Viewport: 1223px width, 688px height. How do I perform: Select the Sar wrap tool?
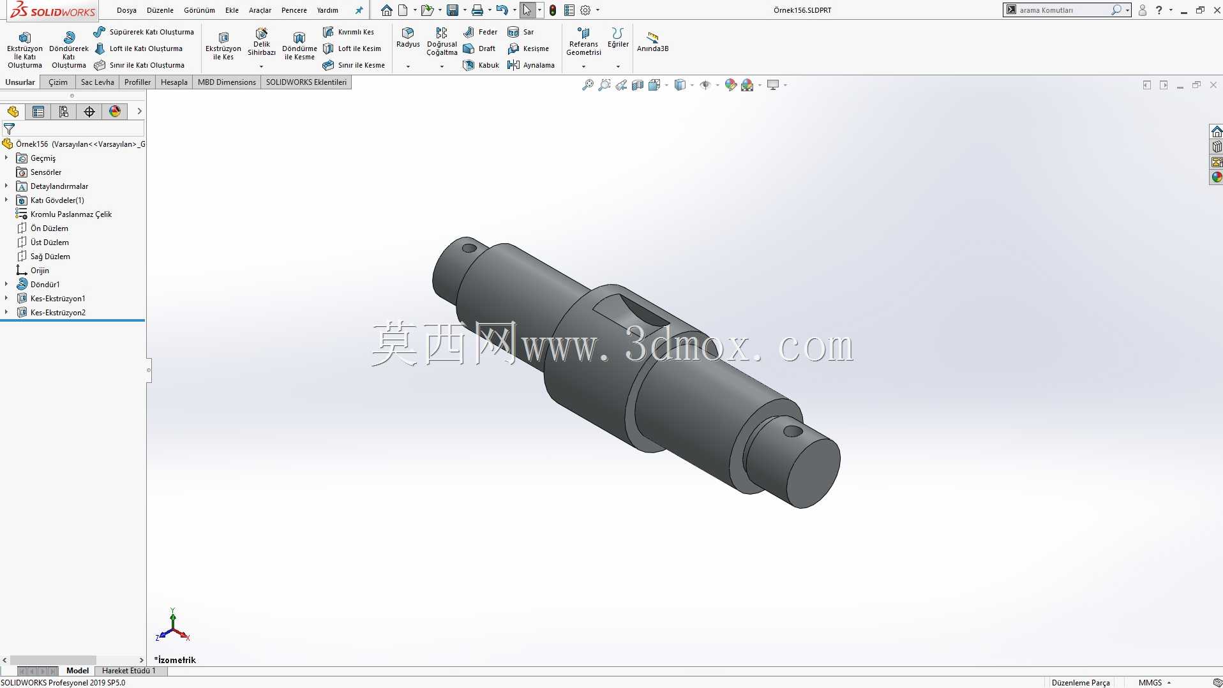[x=521, y=32]
